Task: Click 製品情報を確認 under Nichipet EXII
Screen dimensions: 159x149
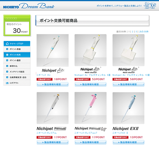Action: point(128,142)
